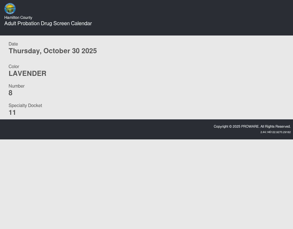Select the Number value 8
293x229 pixels.
pyautogui.click(x=11, y=93)
